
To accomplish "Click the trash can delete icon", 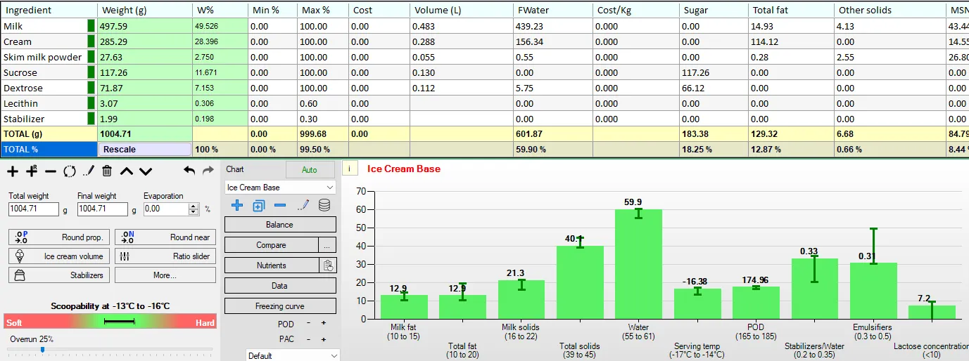I will click(x=107, y=171).
